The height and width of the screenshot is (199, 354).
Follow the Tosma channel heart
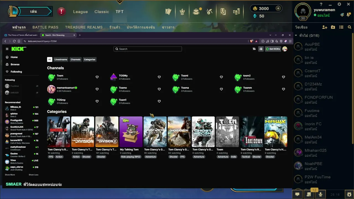[x=221, y=89]
